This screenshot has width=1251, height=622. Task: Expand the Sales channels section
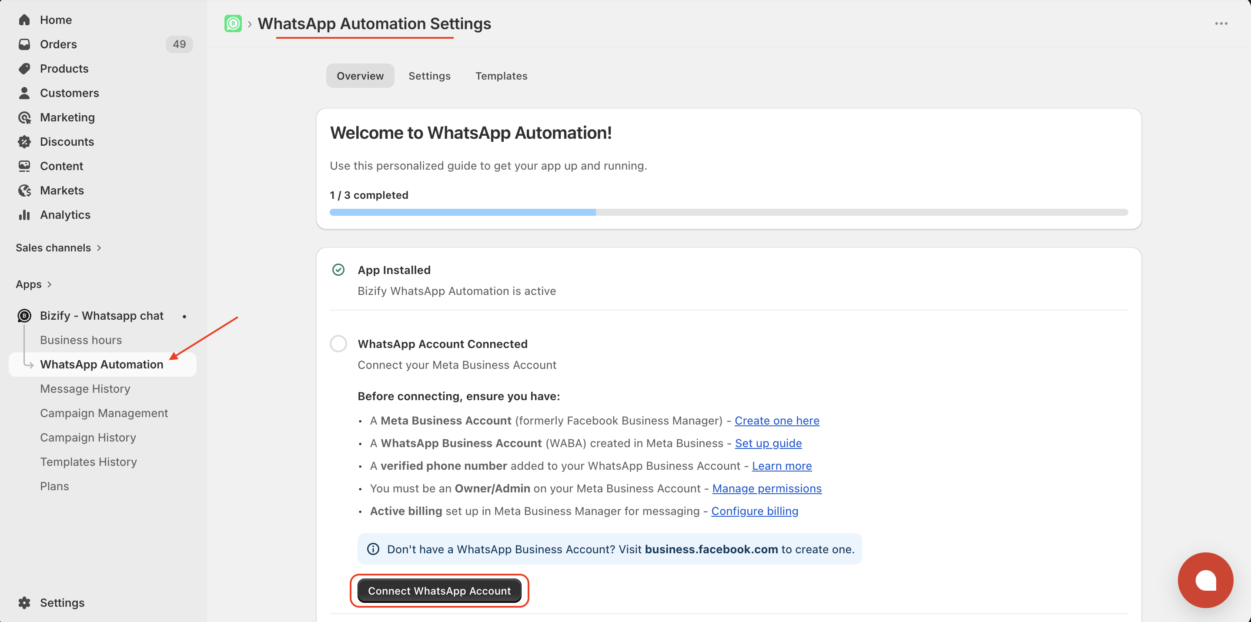(58, 247)
